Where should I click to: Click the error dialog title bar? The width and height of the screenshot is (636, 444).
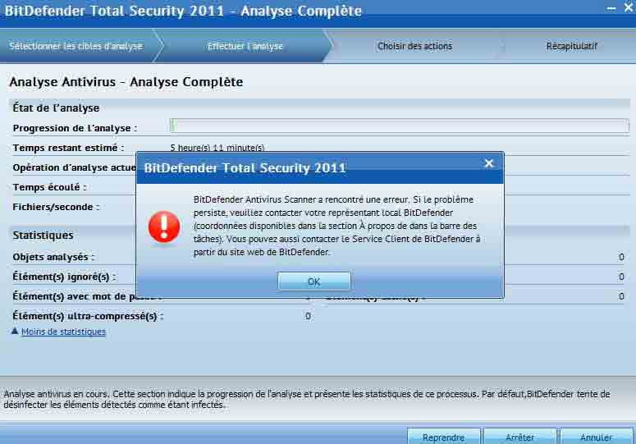(320, 168)
